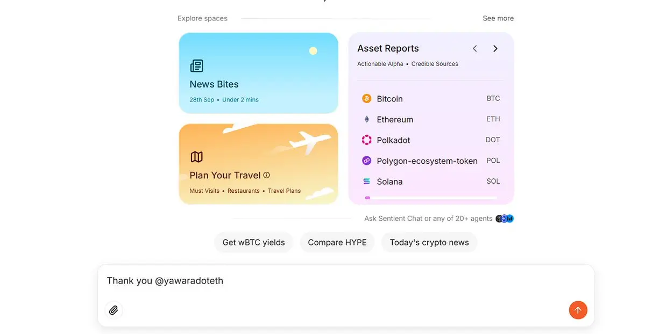Send the message with orange arrow button
The height and width of the screenshot is (334, 645).
(x=578, y=310)
